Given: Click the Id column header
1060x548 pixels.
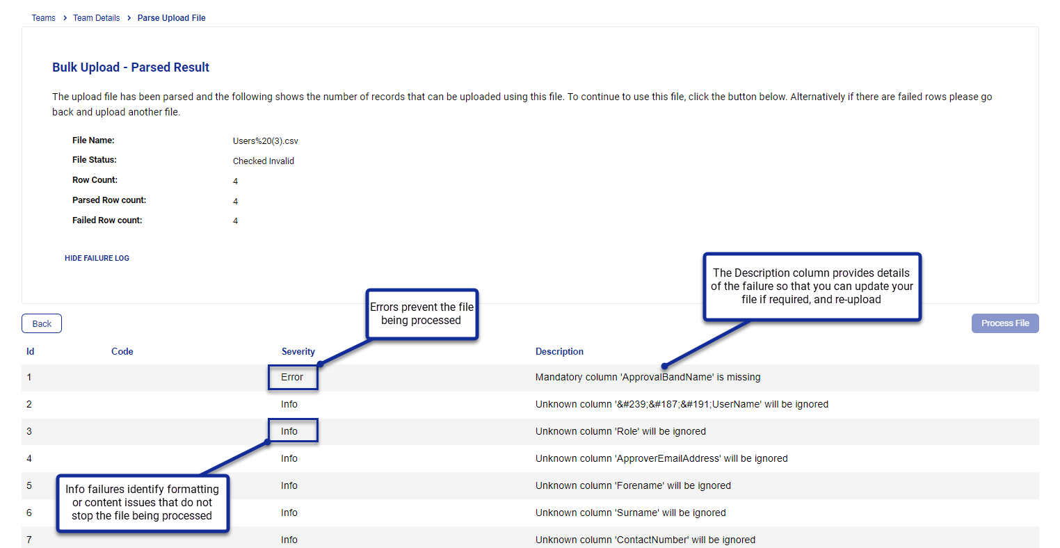Looking at the screenshot, I should (x=30, y=351).
